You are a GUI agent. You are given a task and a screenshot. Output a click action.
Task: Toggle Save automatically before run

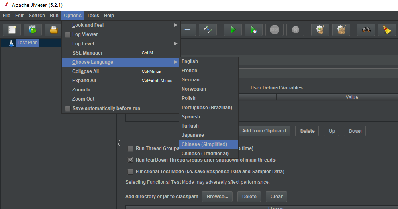(x=68, y=108)
